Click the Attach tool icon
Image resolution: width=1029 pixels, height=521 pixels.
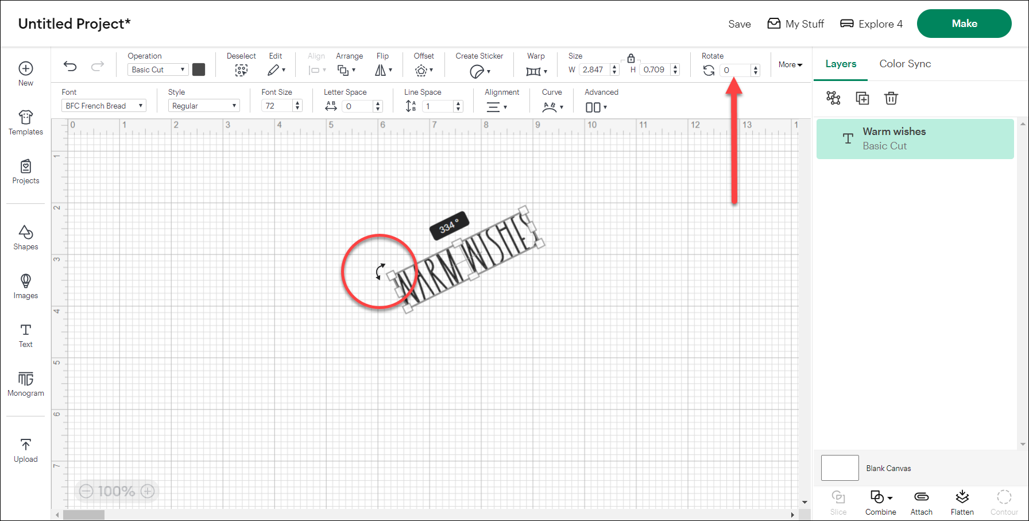[x=921, y=501]
